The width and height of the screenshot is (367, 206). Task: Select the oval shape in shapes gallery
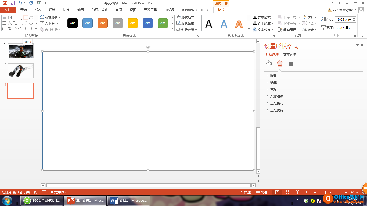point(31,18)
